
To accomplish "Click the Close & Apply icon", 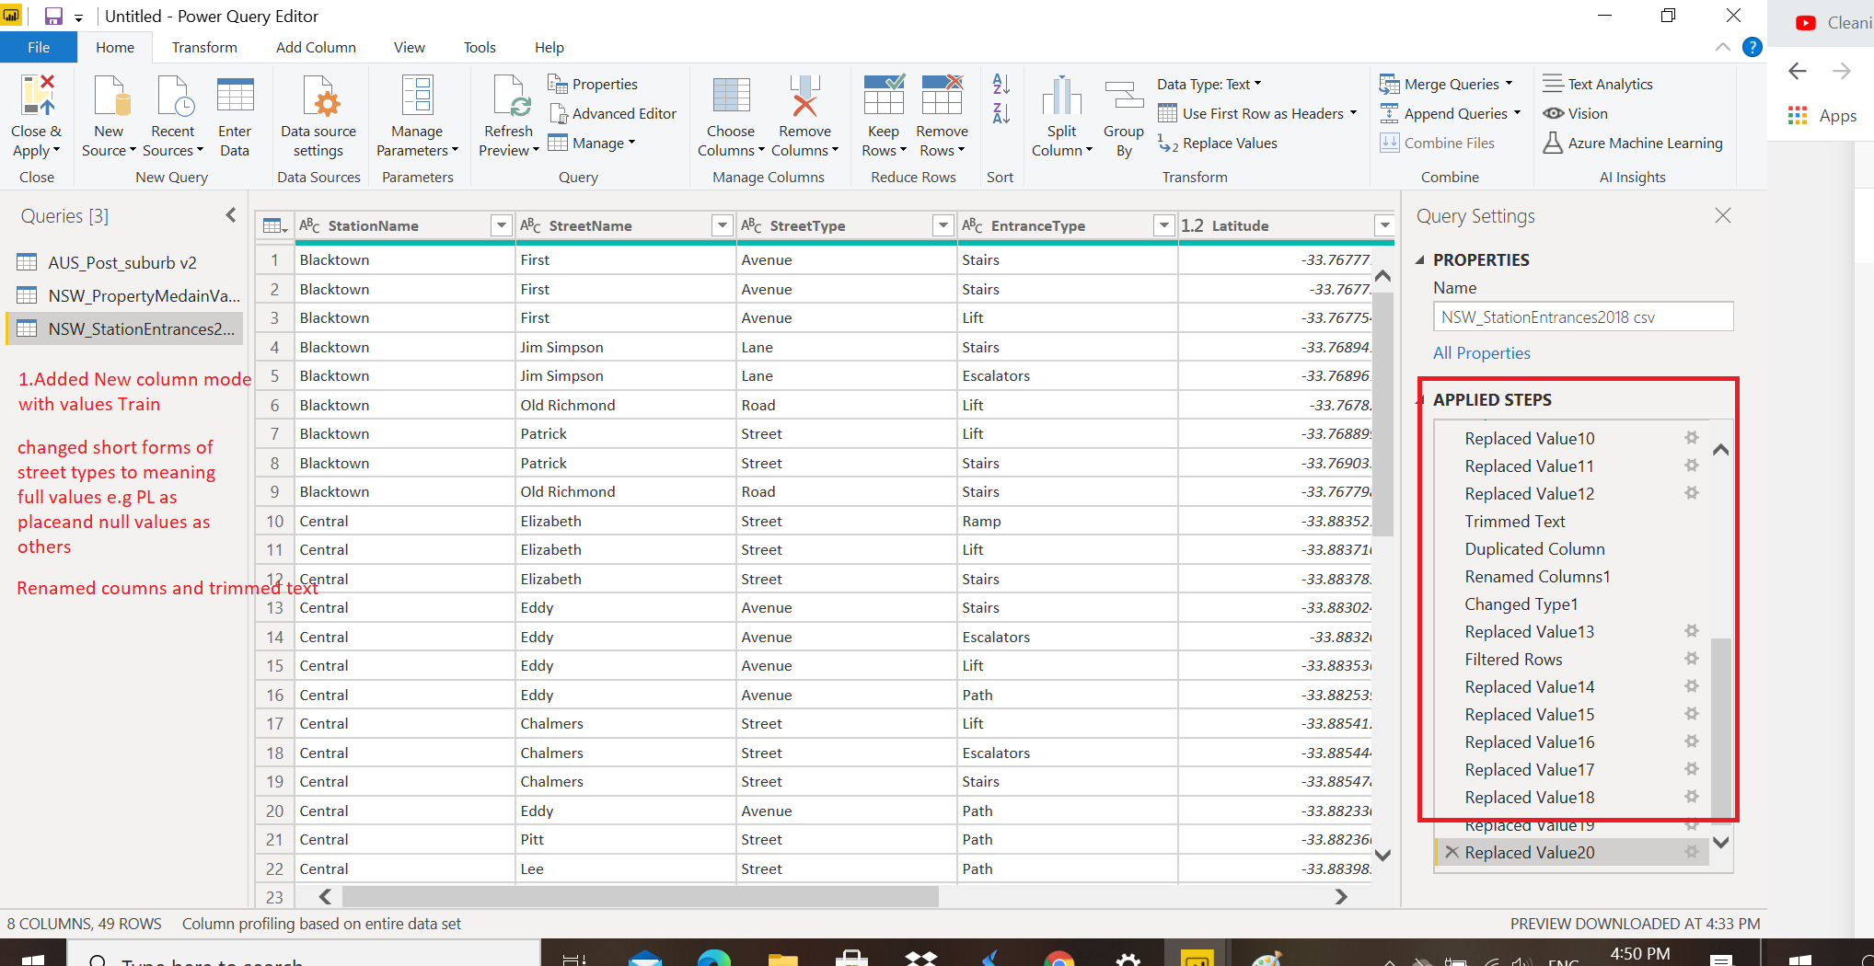I will pos(37,96).
